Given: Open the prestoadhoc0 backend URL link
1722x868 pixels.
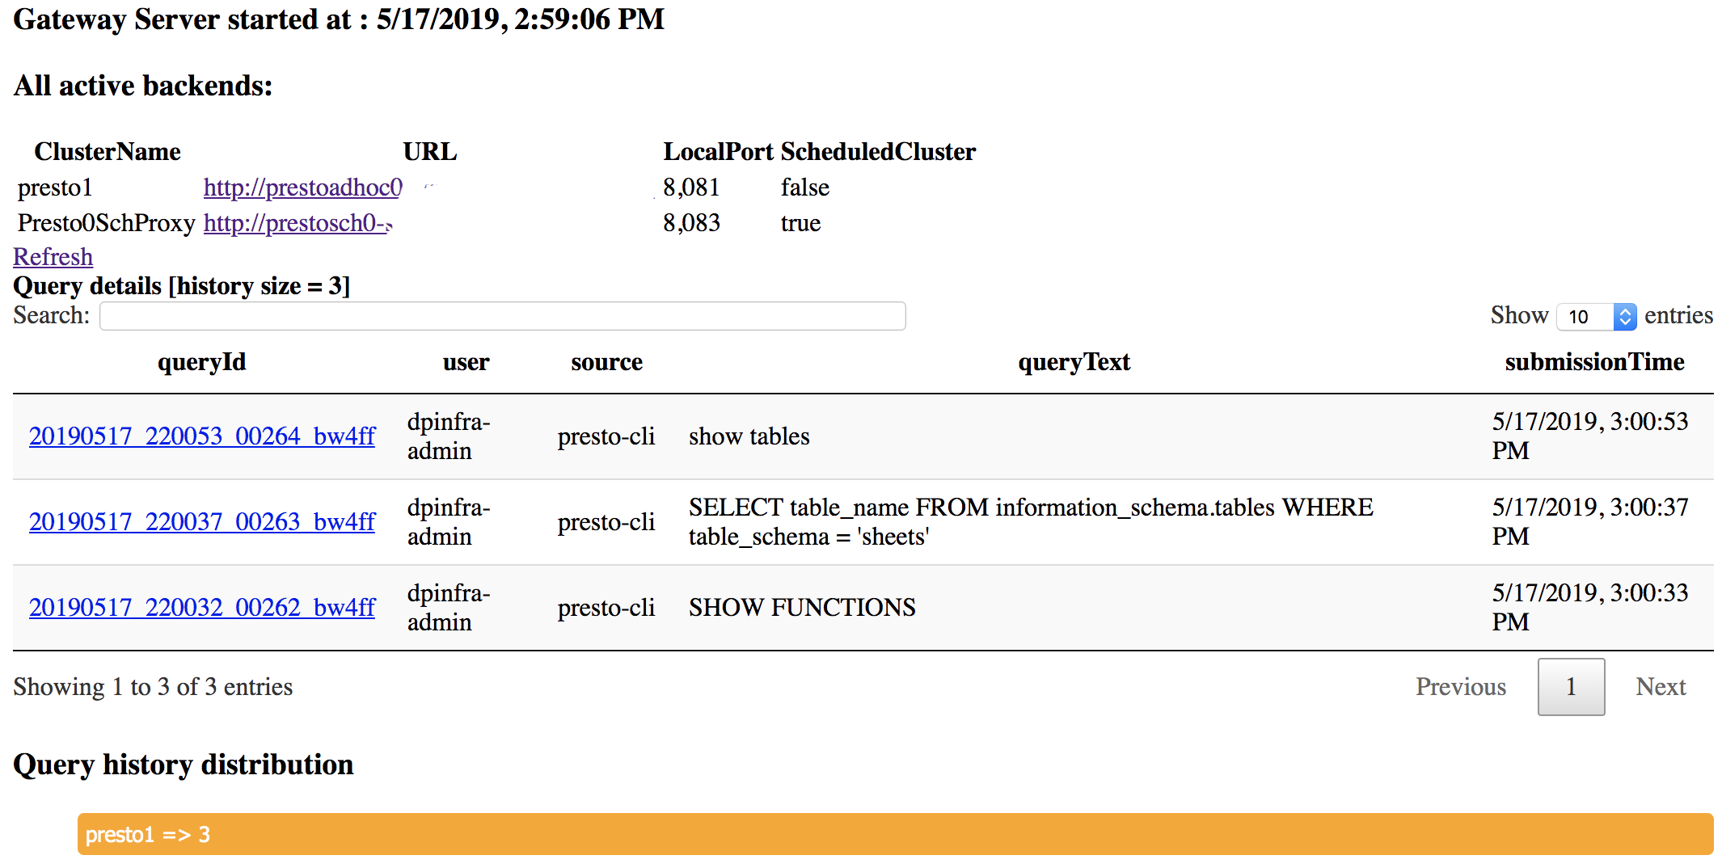Looking at the screenshot, I should (302, 188).
